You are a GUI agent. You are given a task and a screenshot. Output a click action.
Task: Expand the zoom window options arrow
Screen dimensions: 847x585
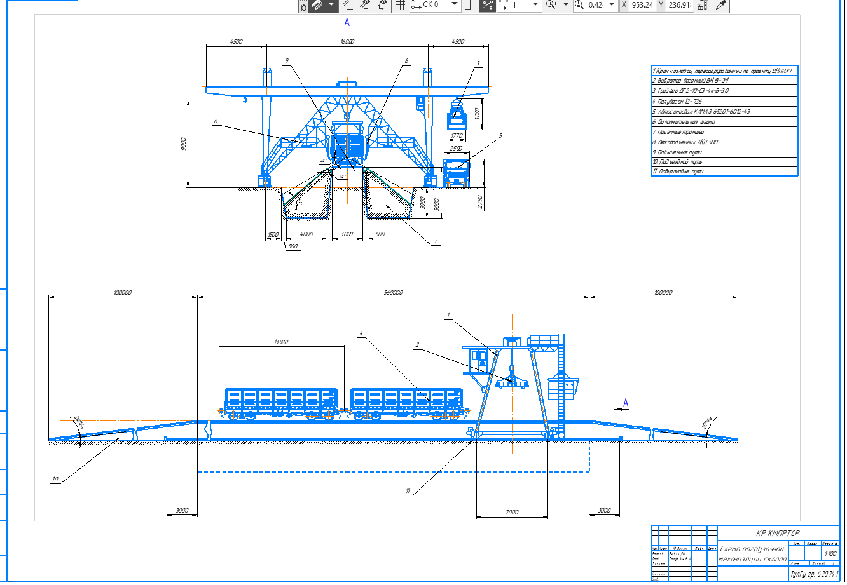coord(565,5)
